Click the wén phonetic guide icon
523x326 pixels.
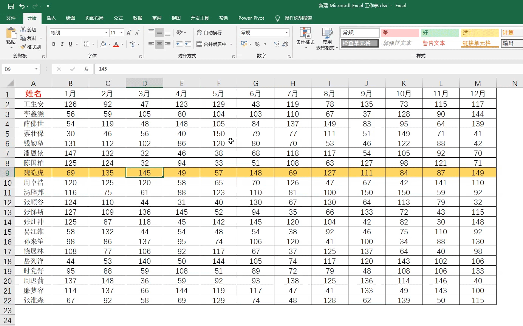point(132,44)
